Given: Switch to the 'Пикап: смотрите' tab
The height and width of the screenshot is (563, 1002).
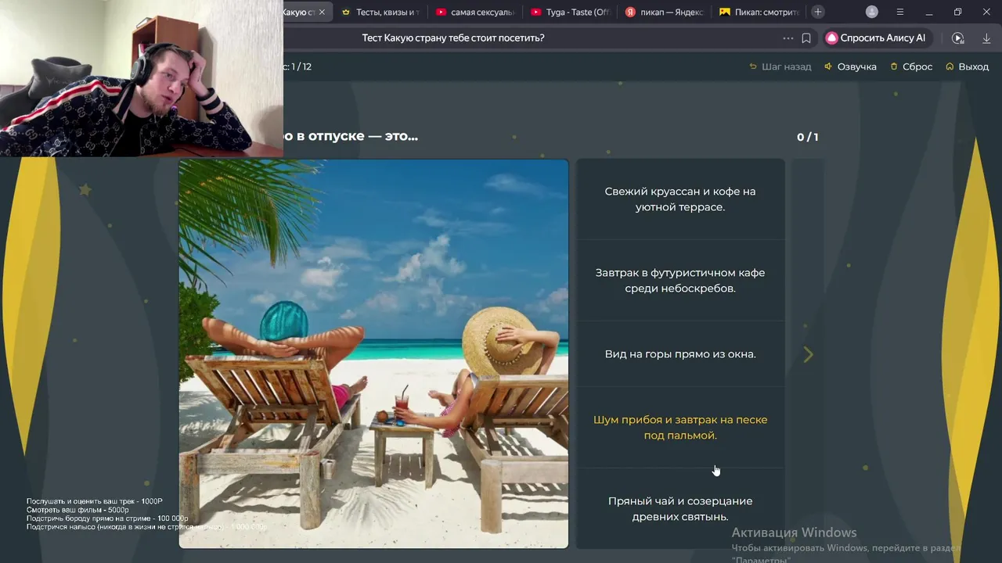Looking at the screenshot, I should pyautogui.click(x=759, y=12).
